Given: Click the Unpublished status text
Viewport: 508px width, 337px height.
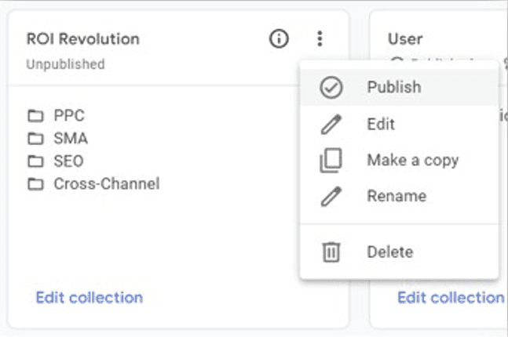Looking at the screenshot, I should pos(65,64).
